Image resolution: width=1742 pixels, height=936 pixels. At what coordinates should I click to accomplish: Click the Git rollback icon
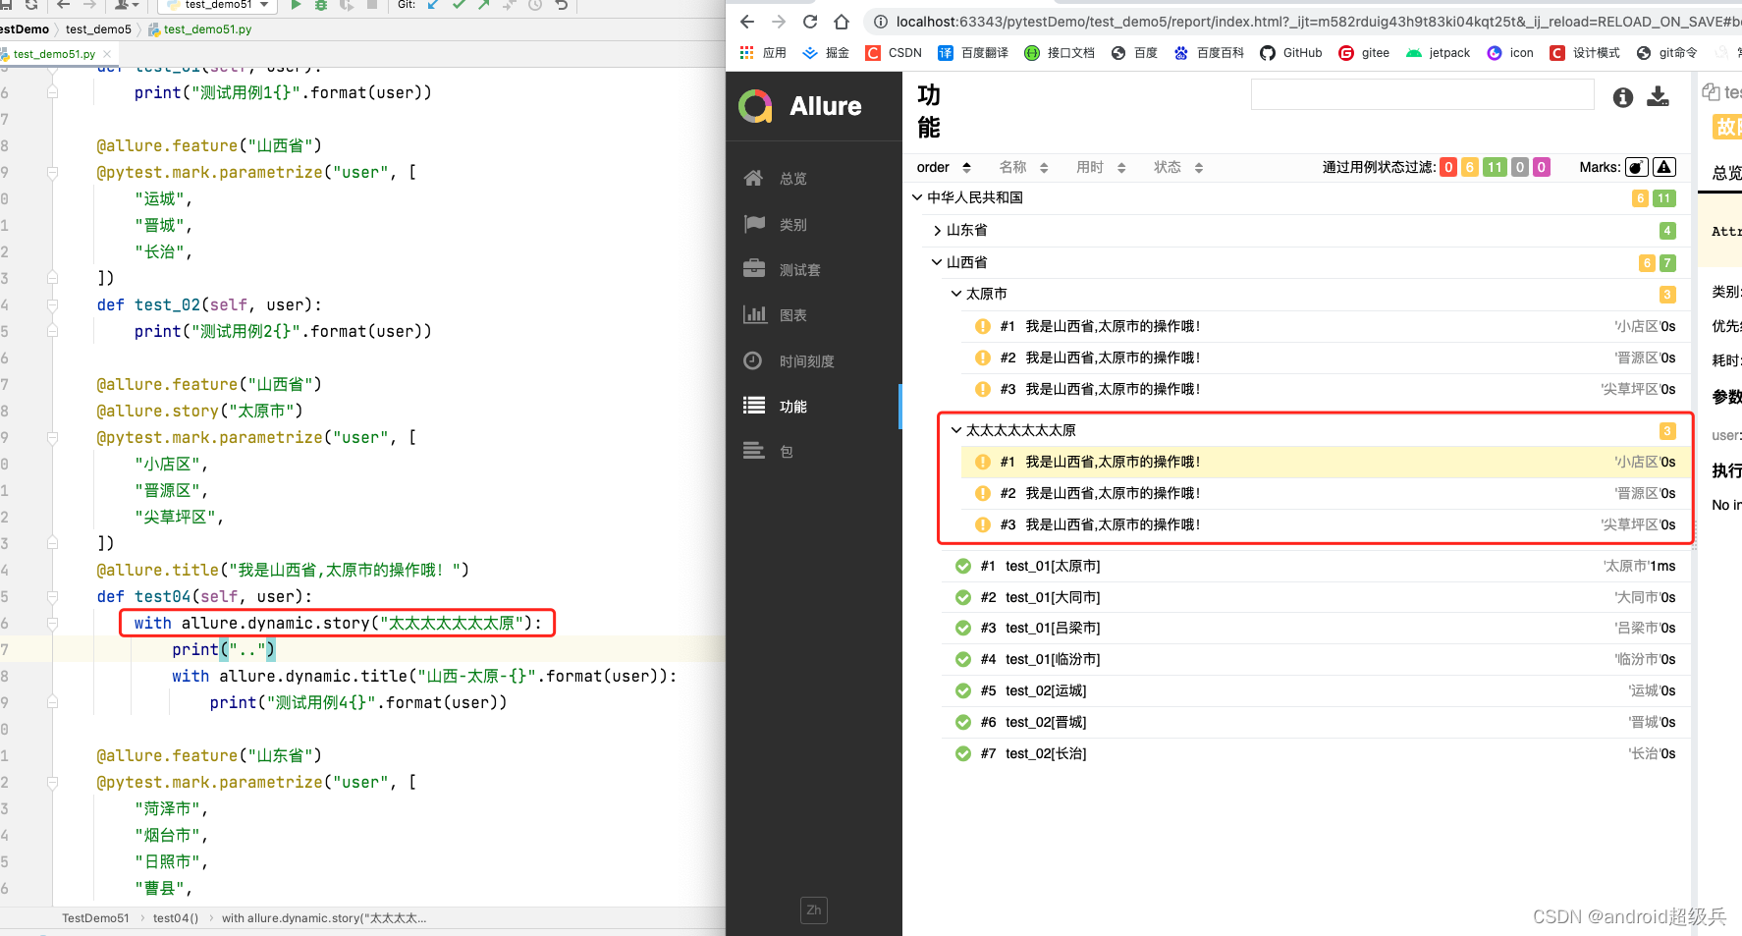(561, 5)
